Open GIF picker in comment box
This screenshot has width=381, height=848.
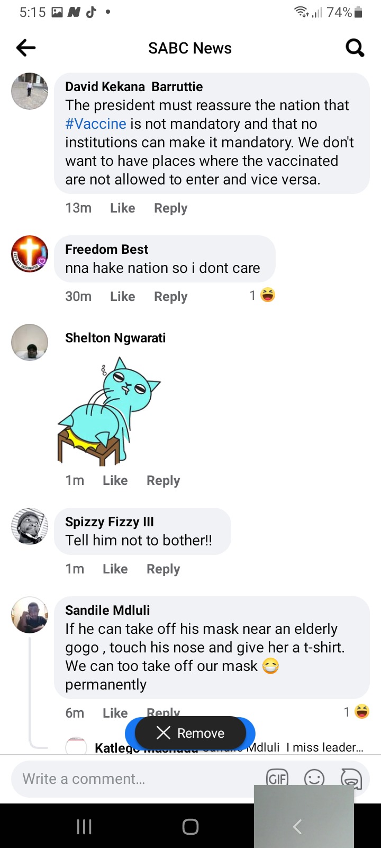tap(277, 778)
